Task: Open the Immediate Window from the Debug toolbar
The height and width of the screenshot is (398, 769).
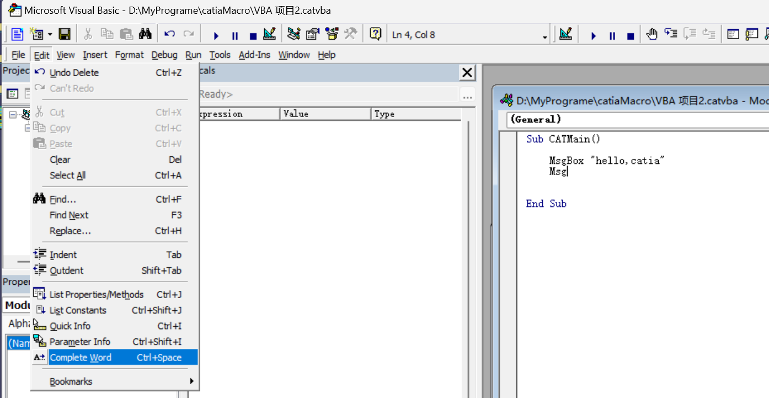Action: click(752, 34)
